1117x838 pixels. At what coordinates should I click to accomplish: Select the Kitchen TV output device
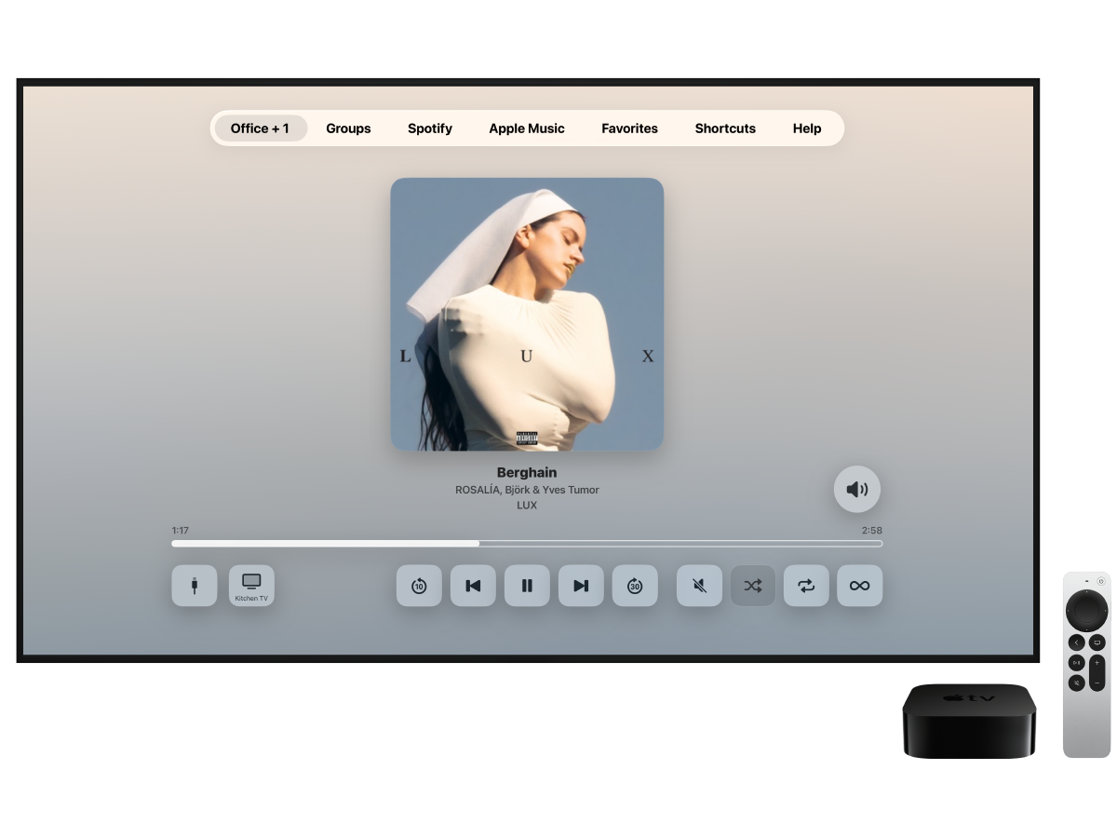pyautogui.click(x=251, y=586)
